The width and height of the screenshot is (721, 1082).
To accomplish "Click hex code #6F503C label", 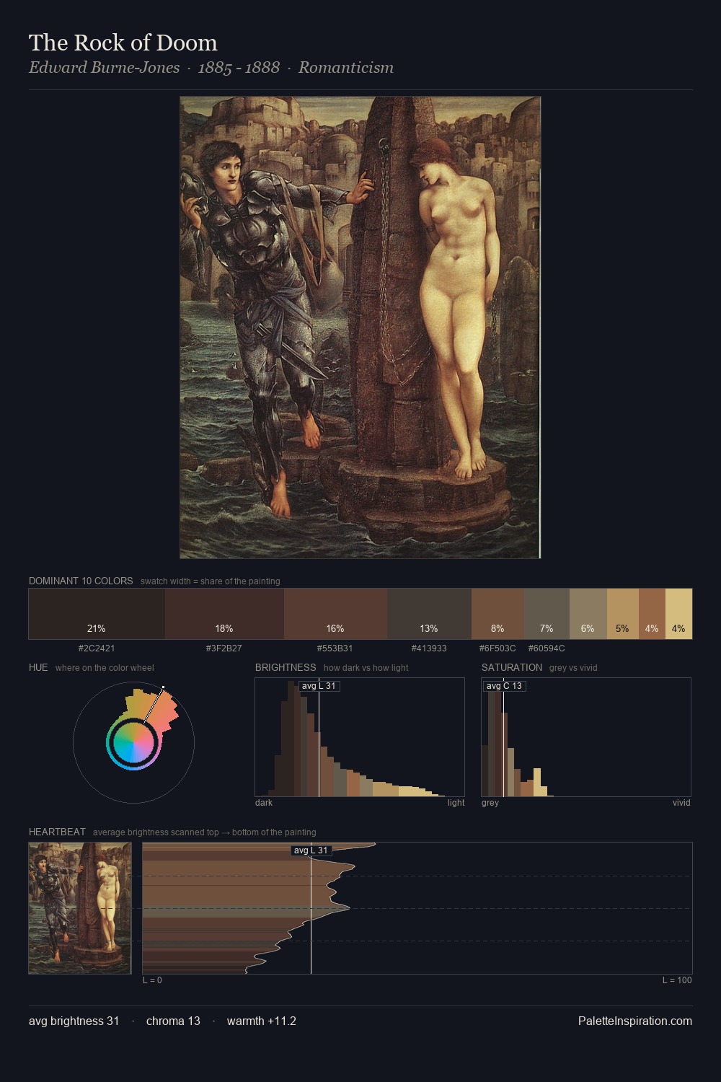I will [x=497, y=648].
